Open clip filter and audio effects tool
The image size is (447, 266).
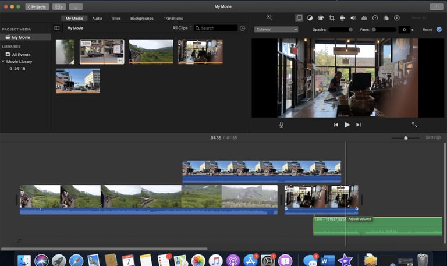click(x=386, y=18)
